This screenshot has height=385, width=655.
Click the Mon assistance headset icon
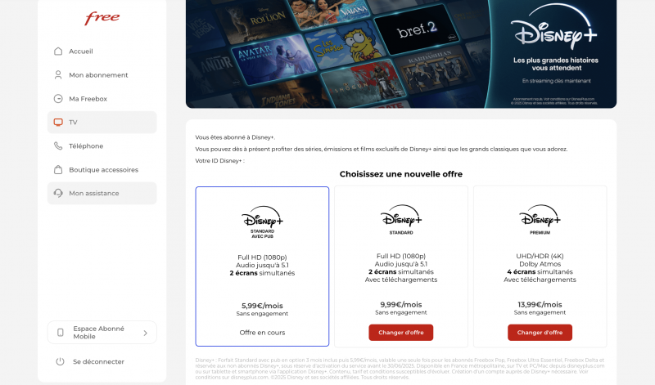58,193
